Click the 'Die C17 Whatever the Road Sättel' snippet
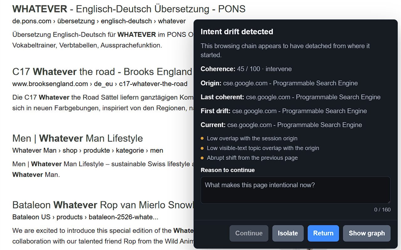Image resolution: width=401 pixels, height=250 pixels. [x=103, y=102]
